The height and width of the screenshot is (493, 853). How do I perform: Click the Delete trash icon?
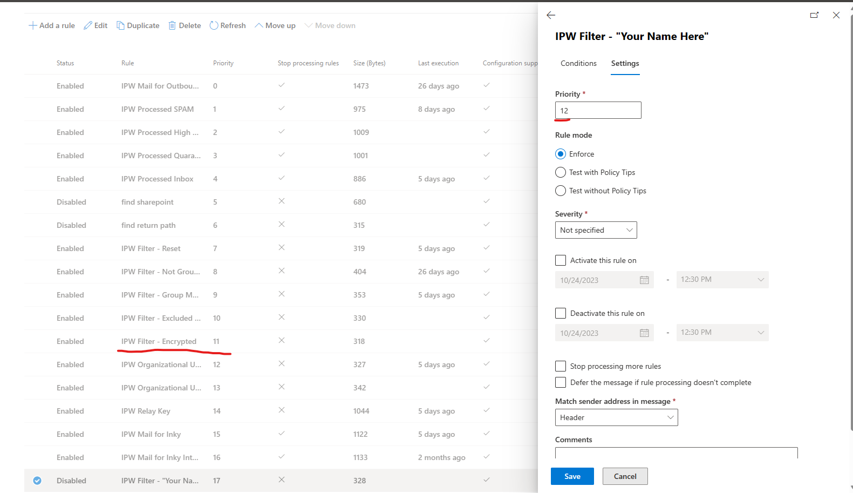click(x=172, y=25)
